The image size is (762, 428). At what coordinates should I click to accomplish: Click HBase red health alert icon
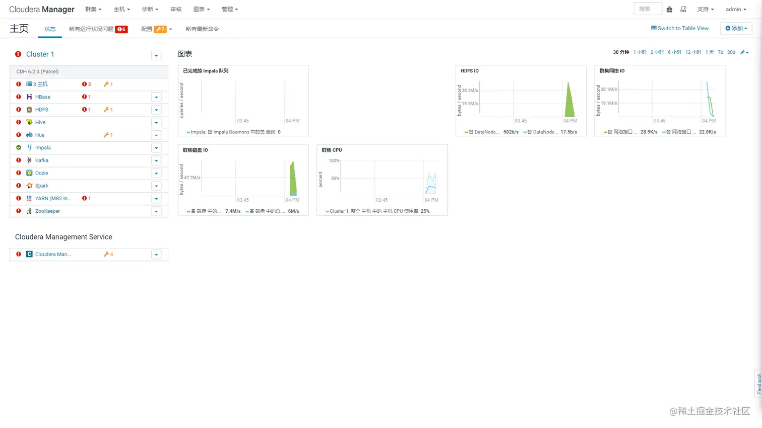(x=19, y=97)
